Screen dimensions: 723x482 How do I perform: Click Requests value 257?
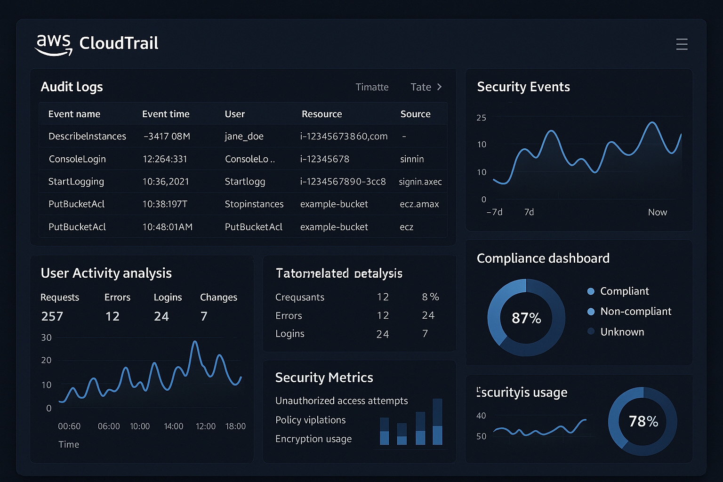point(52,316)
